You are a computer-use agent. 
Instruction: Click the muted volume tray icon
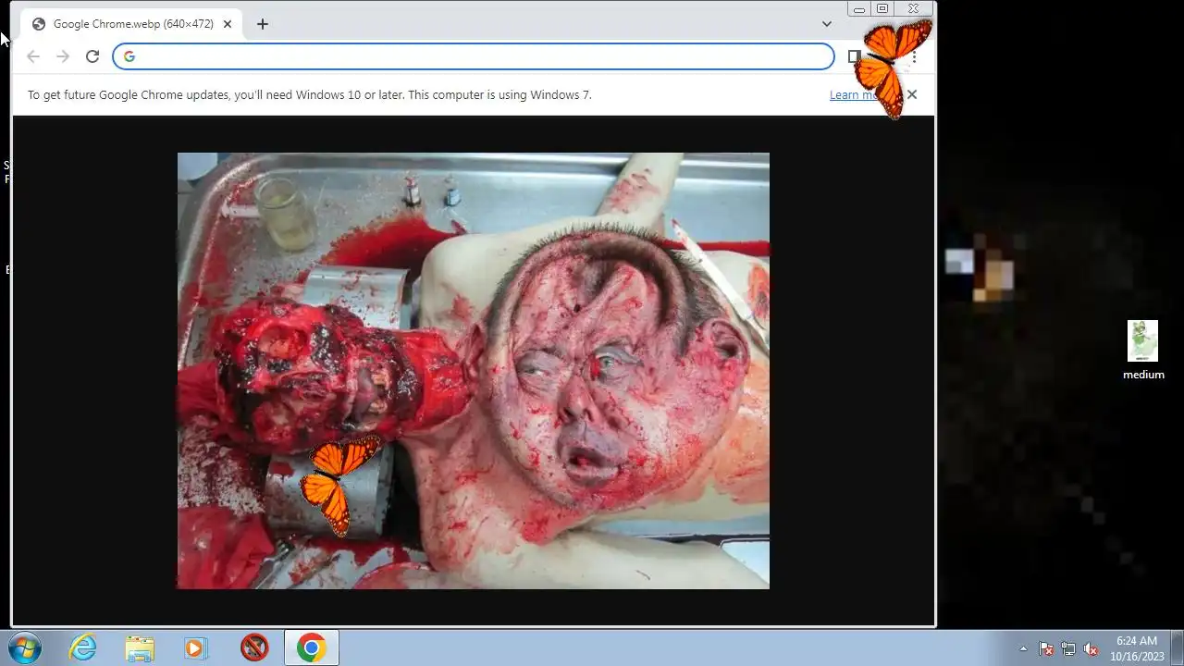(1091, 648)
